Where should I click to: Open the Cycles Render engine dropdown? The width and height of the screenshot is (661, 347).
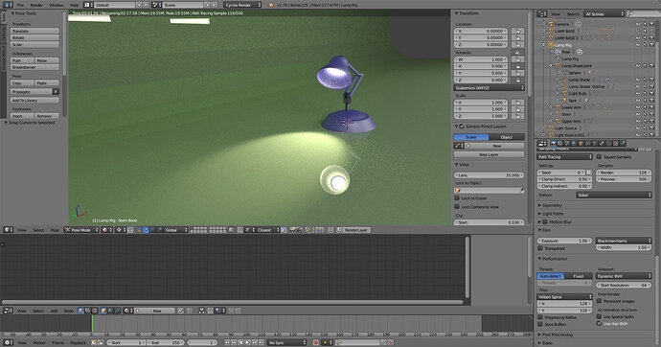point(242,5)
